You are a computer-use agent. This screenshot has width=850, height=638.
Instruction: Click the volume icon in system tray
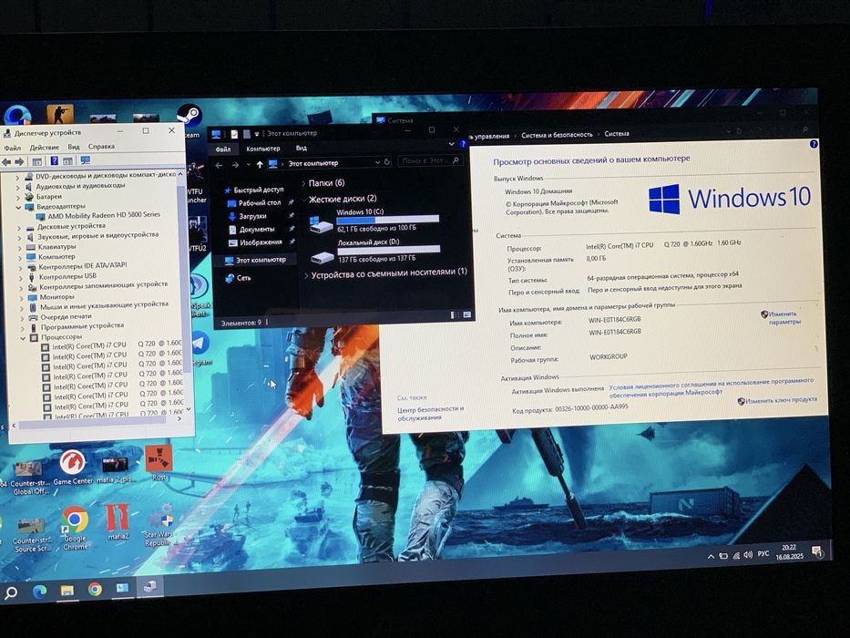[748, 554]
